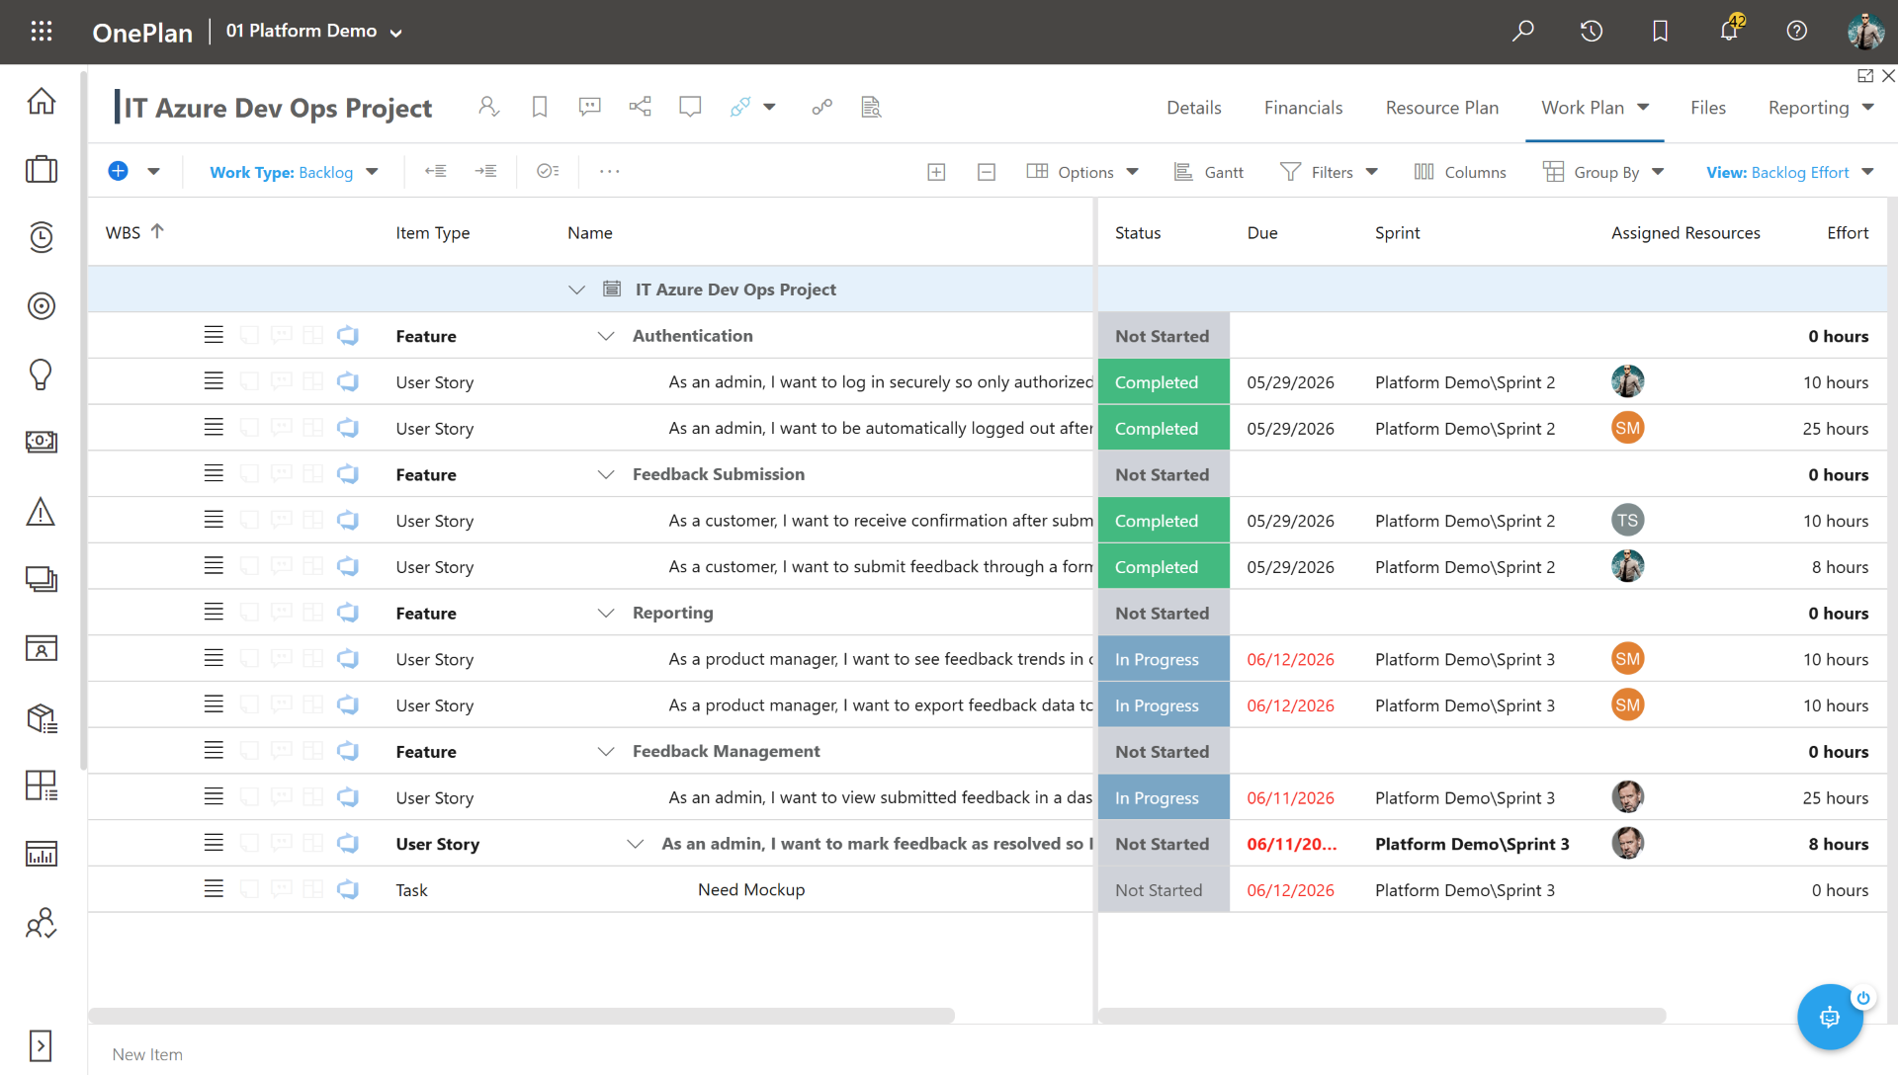Open recent history clock icon
This screenshot has height=1075, width=1898.
(1592, 31)
